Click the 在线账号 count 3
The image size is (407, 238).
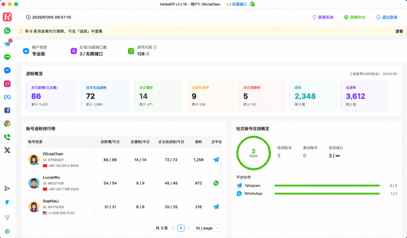[279, 156]
